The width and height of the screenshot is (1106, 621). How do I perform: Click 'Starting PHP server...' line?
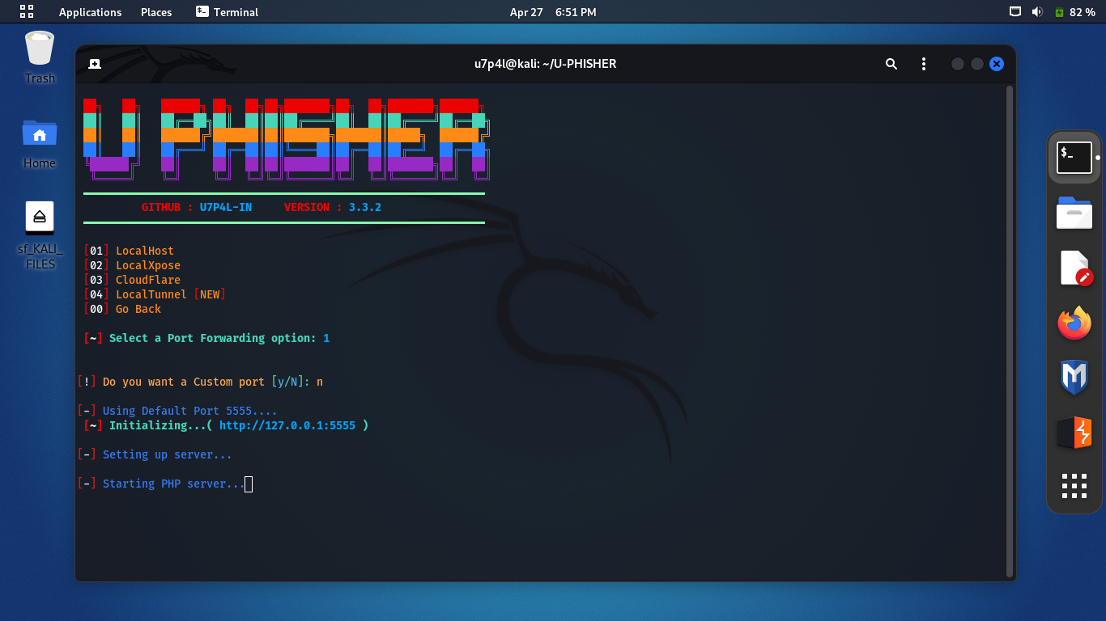coord(161,484)
